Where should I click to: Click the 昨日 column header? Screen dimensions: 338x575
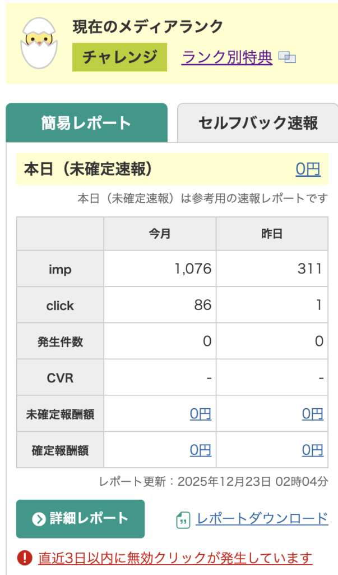(x=272, y=234)
